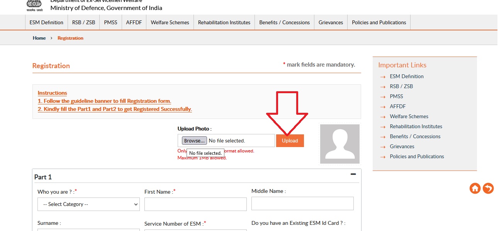Go to Policies and Publications menu
This screenshot has height=231, width=499.
[x=379, y=22]
